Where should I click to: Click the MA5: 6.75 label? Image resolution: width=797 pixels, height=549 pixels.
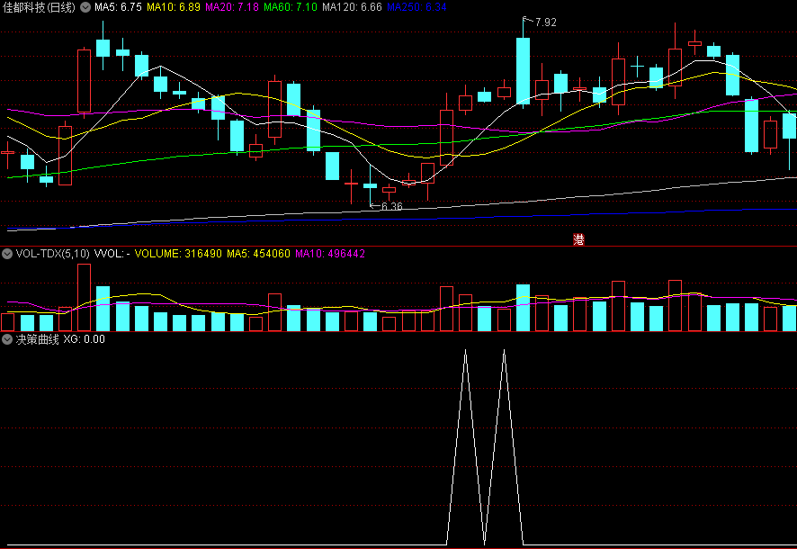point(118,7)
